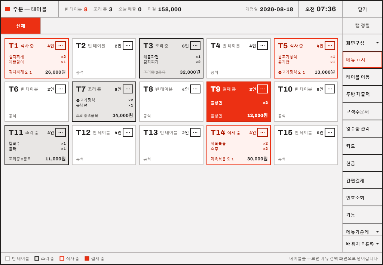Viewport: 383px width, 265px height.
Task: Click the 빈 테이블 legend swatch
Action: (7, 258)
